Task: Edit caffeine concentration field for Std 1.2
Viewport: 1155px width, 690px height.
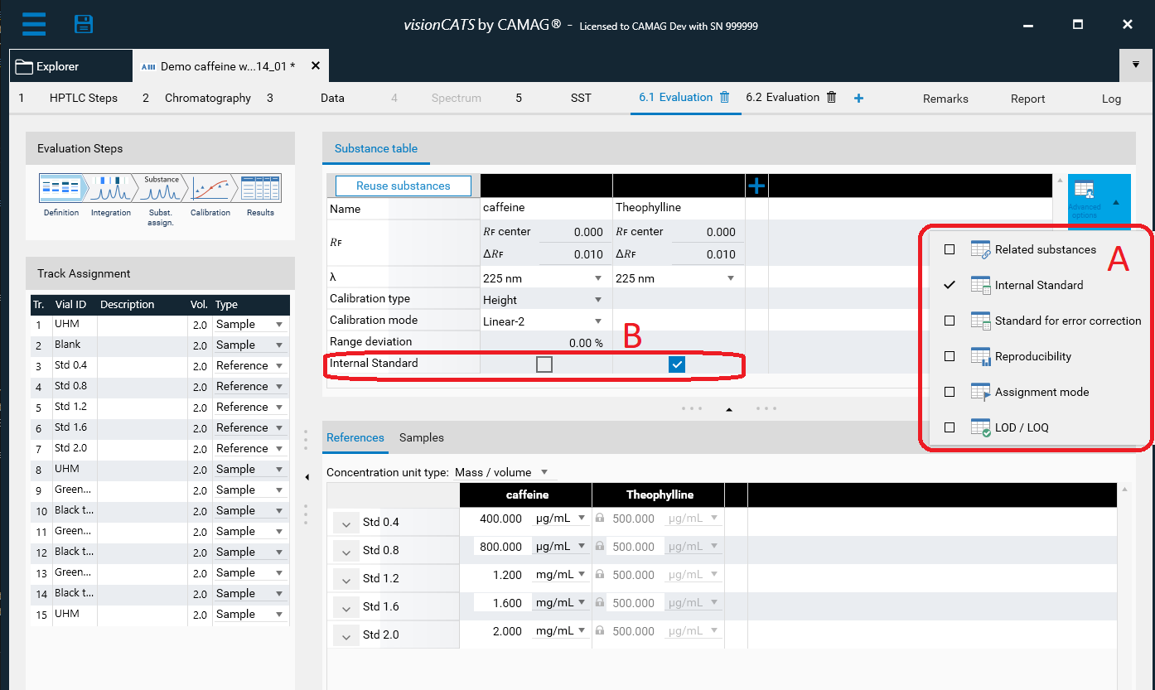Action: pos(500,575)
